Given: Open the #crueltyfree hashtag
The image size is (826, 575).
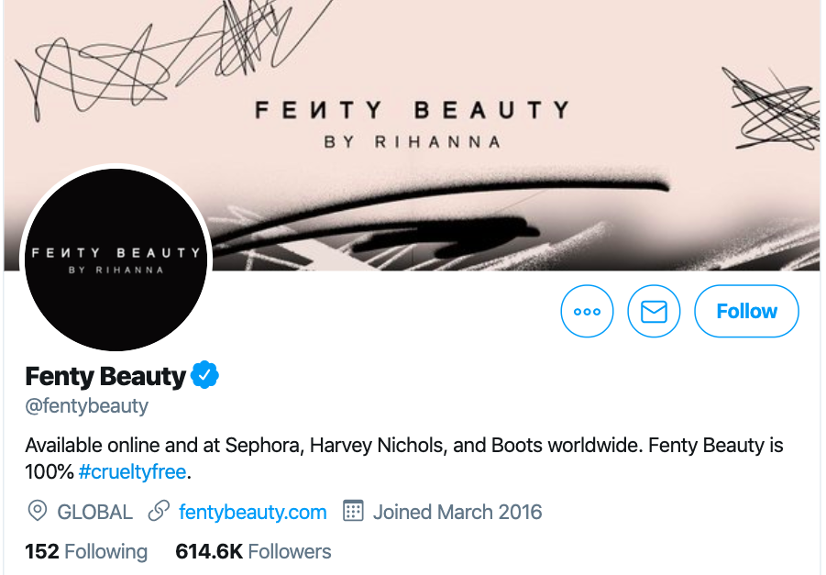Looking at the screenshot, I should [x=132, y=473].
